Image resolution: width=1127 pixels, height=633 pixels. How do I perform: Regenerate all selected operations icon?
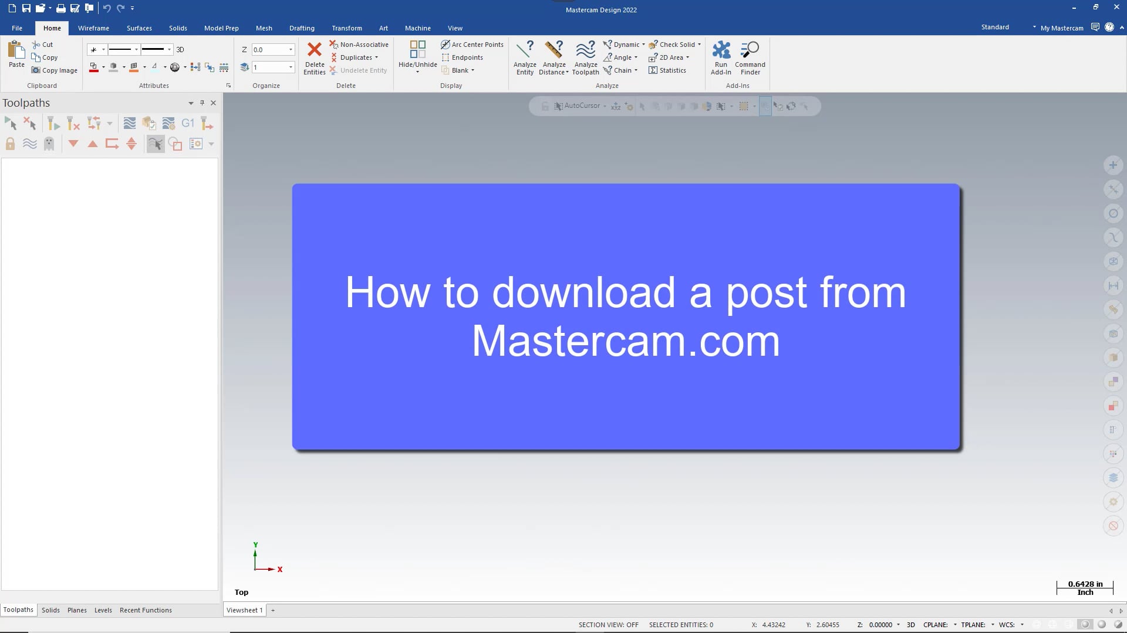tap(53, 123)
